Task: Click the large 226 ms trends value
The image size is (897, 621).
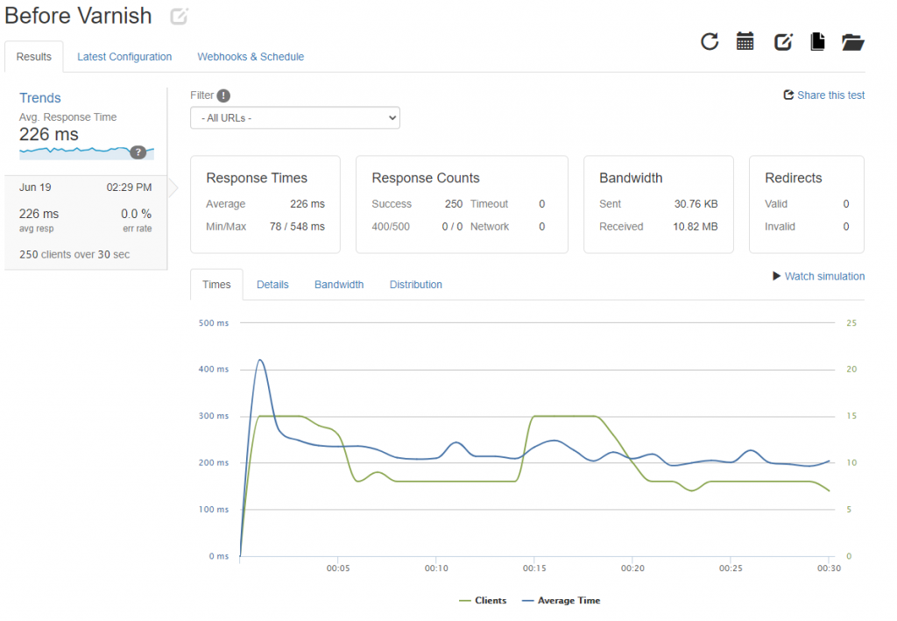Action: coord(49,134)
